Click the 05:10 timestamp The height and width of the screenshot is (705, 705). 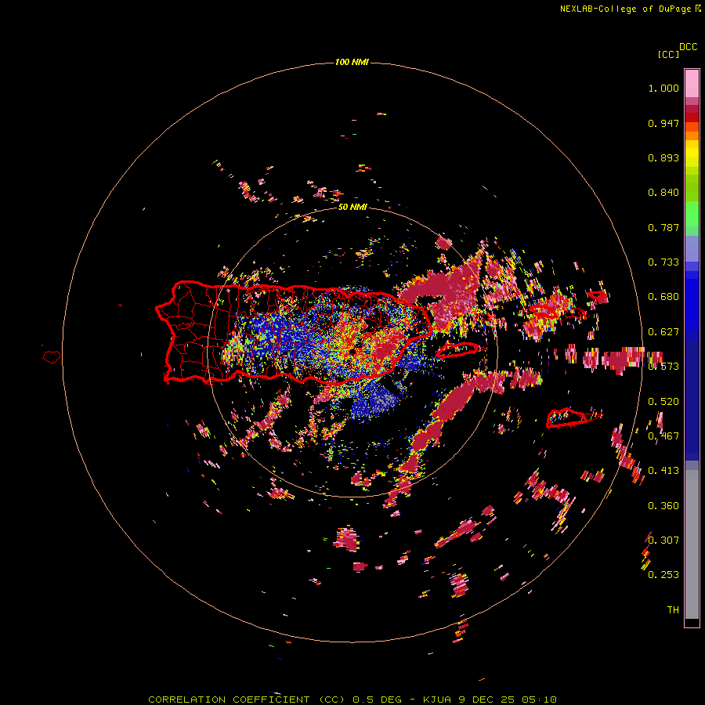pyautogui.click(x=539, y=700)
